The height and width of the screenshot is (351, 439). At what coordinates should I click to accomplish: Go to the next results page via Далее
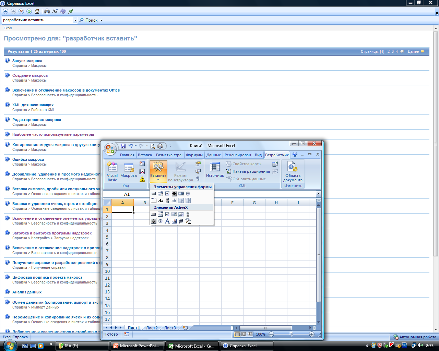pyautogui.click(x=416, y=51)
